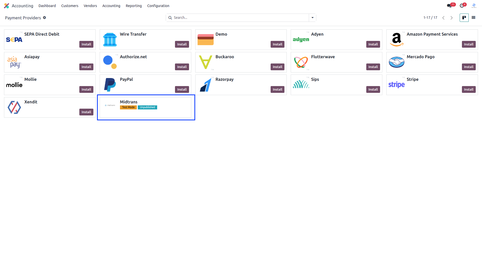Click the SEPA logo
The width and height of the screenshot is (482, 271).
(14, 40)
